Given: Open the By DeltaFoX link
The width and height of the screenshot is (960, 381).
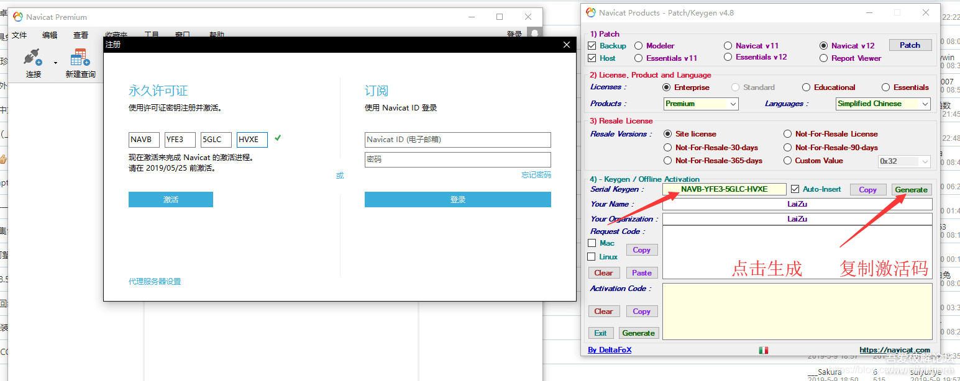Looking at the screenshot, I should click(610, 350).
